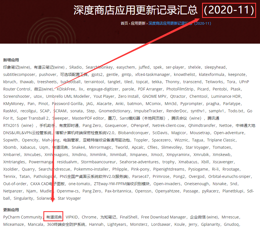Select the text TeXworks

tap(214, 82)
